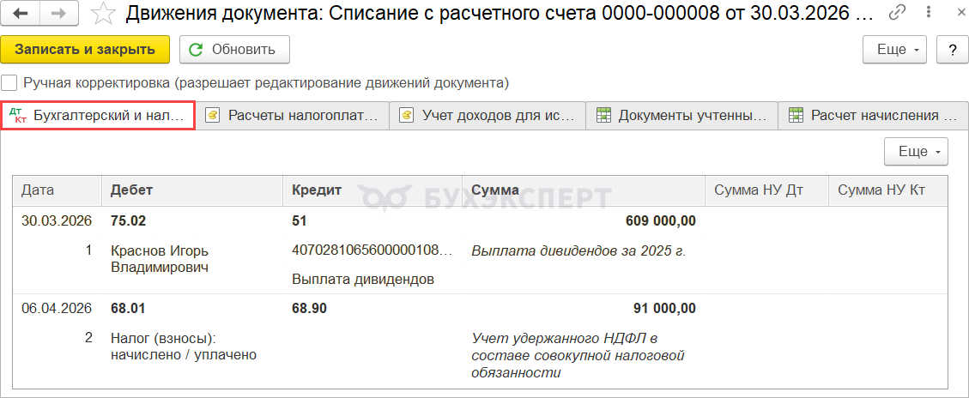Screen dimensions: 969x398
Task: Open help with the question mark button
Action: tap(952, 50)
